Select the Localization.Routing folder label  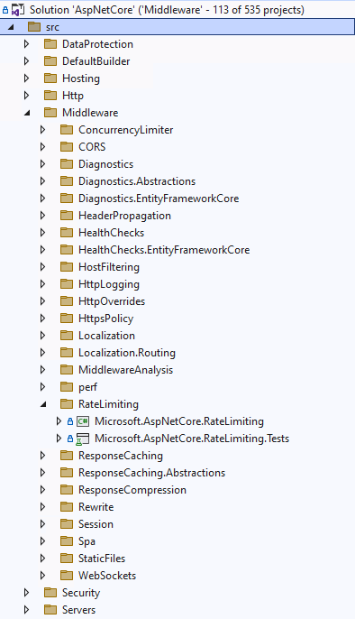coord(127,353)
